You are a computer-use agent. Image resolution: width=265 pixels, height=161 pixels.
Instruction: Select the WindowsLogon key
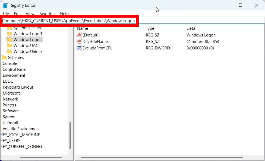27,40
